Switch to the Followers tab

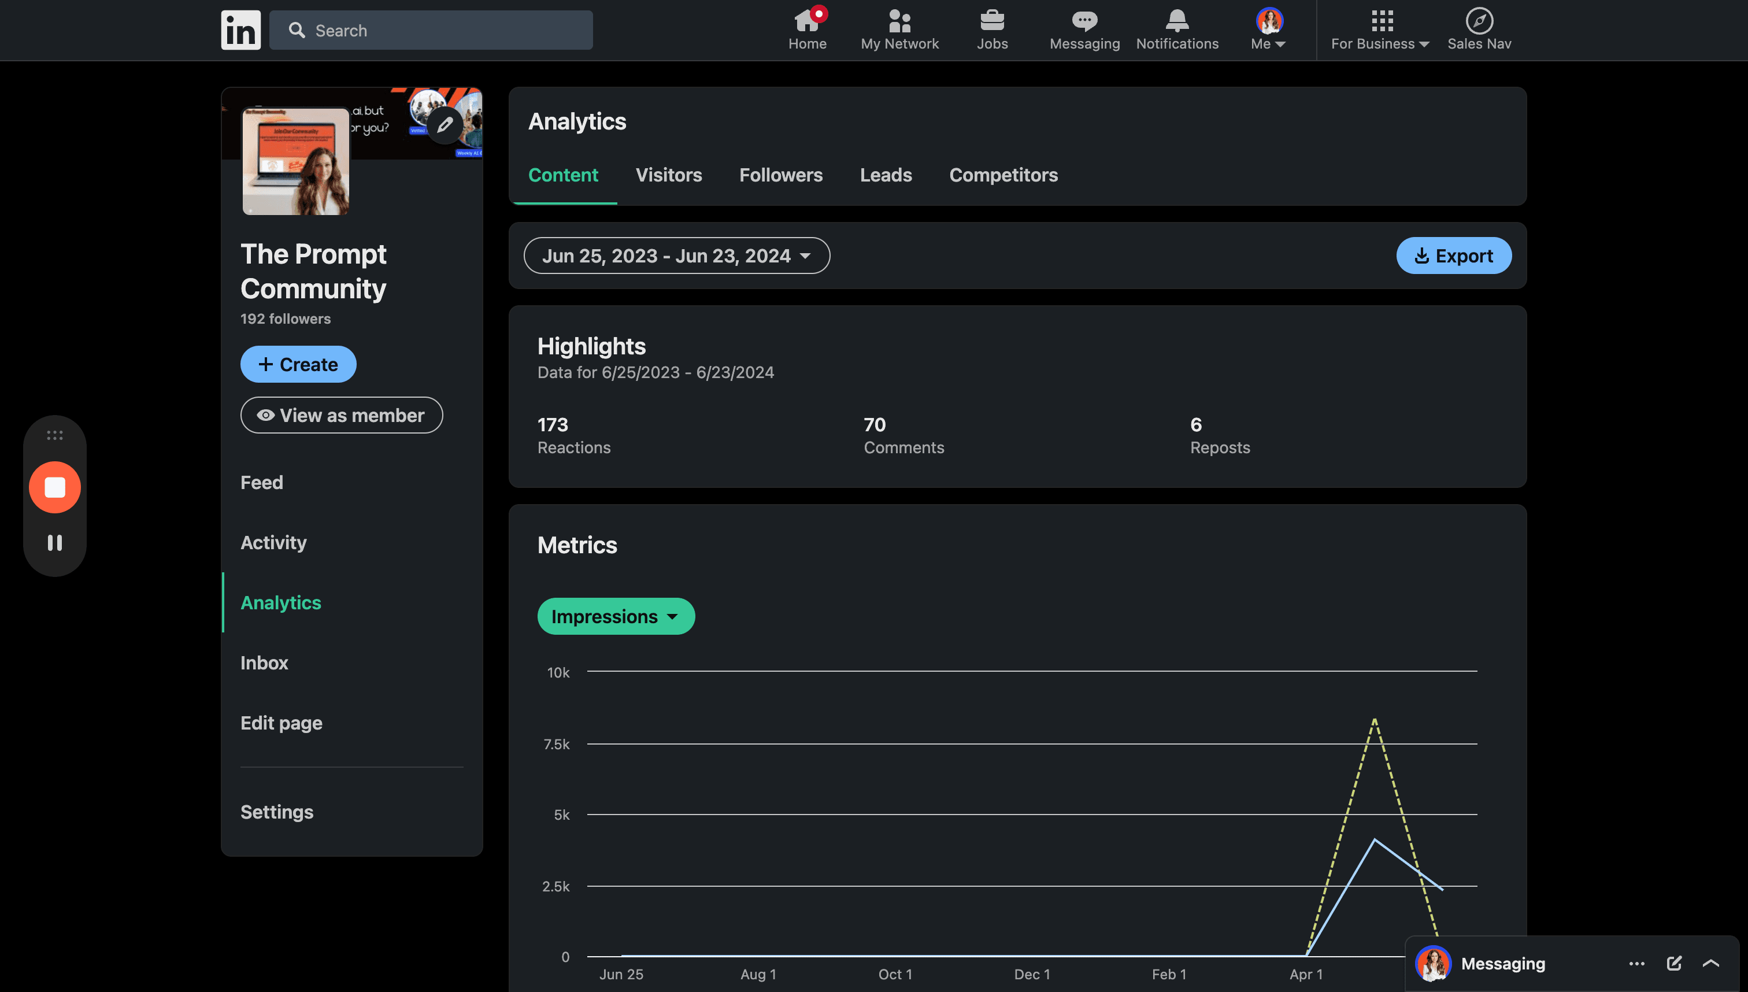[781, 175]
